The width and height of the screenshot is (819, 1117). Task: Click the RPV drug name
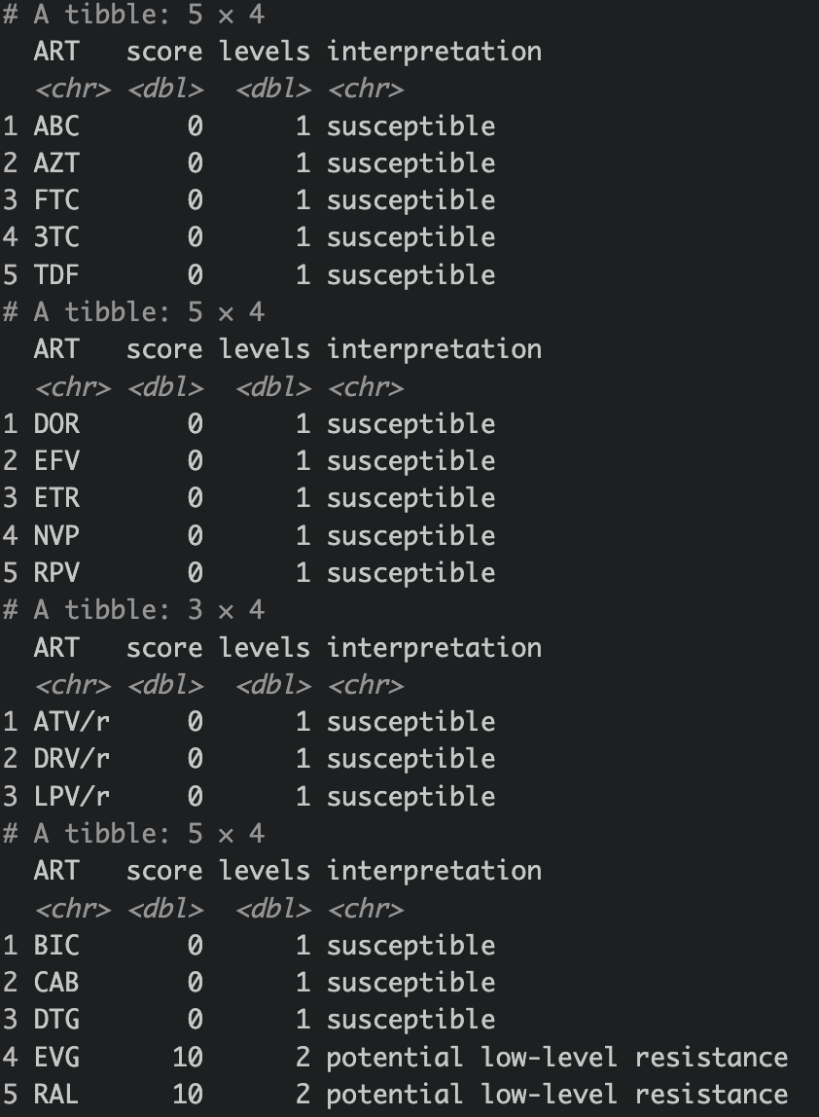click(56, 573)
